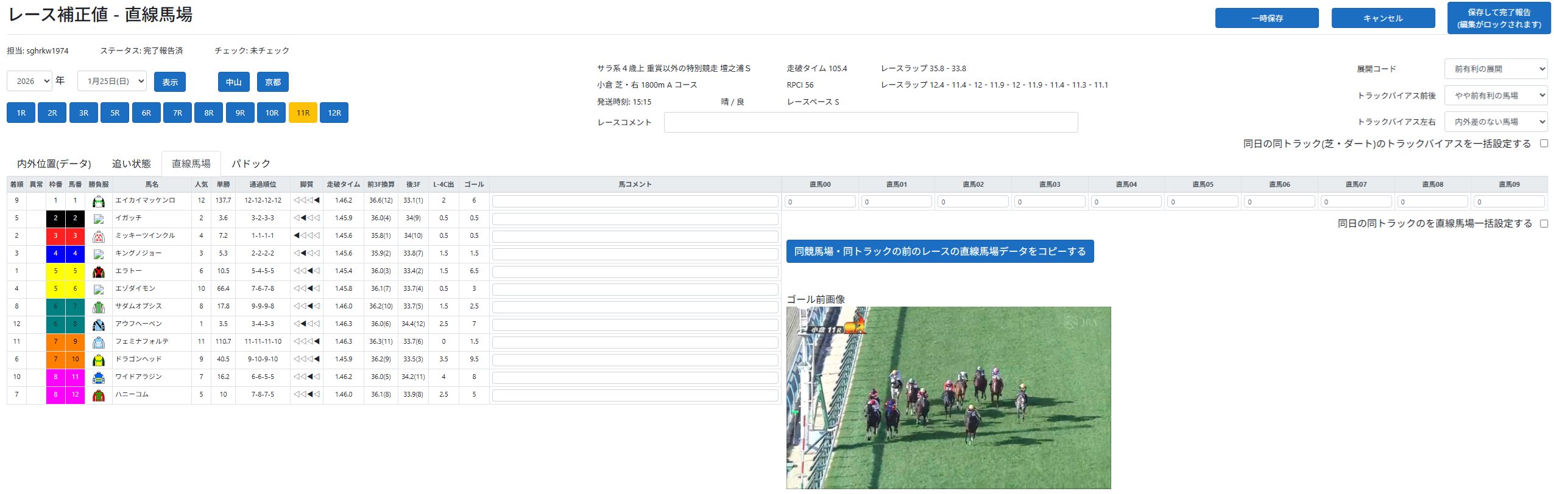Enable bulk track bias setting checkbox
Viewport: 1554px width, 494px height.
tap(1544, 144)
